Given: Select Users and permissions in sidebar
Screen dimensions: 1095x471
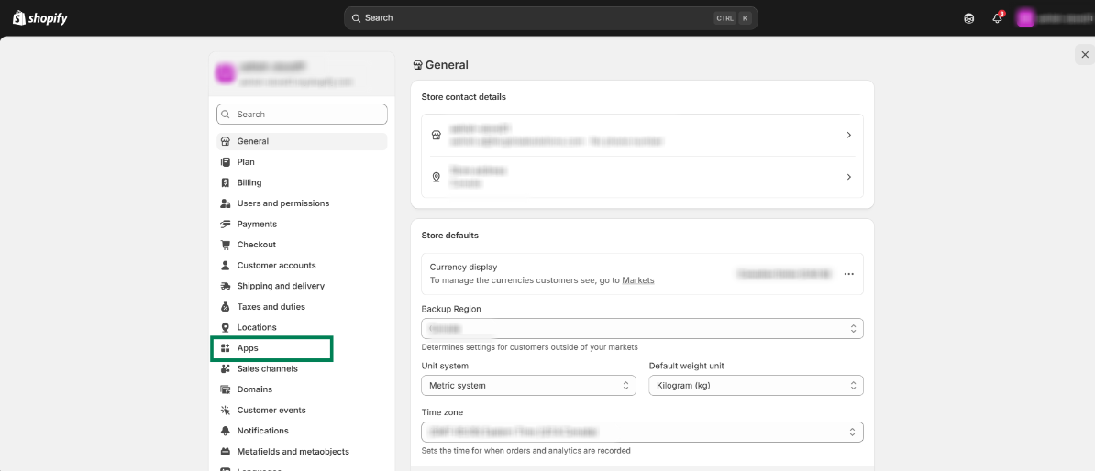Looking at the screenshot, I should click(x=282, y=203).
